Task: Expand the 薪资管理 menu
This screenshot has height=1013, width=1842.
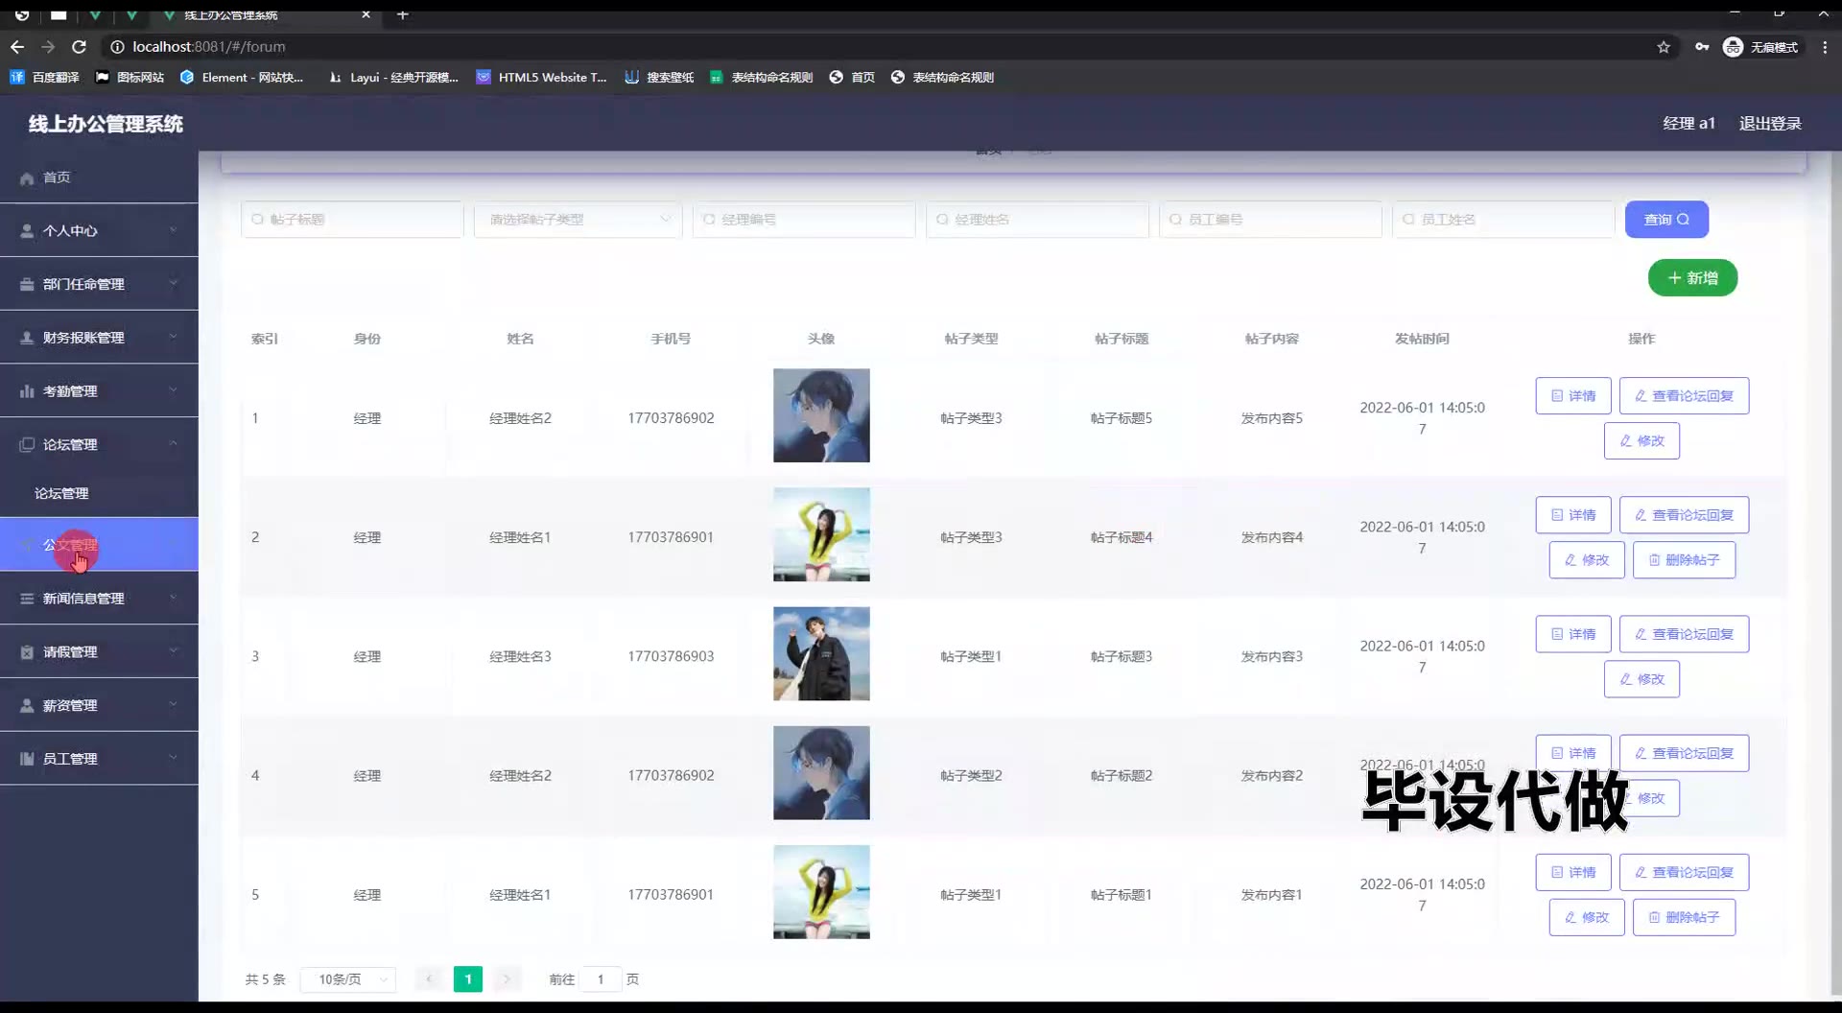Action: (99, 705)
